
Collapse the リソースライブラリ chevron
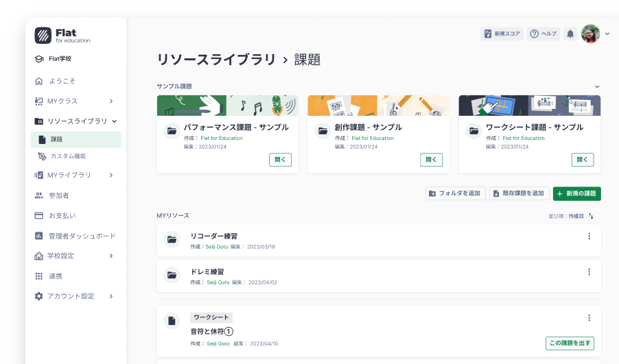[x=115, y=121]
